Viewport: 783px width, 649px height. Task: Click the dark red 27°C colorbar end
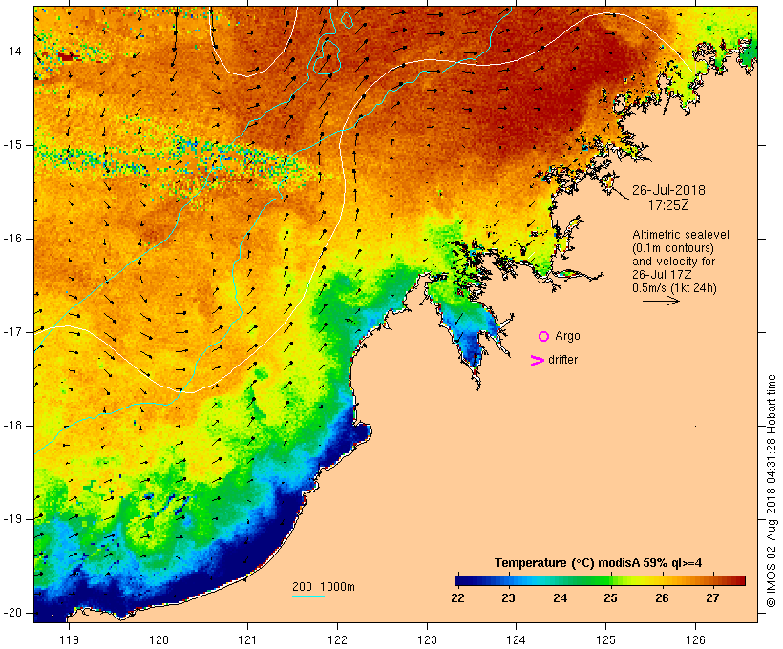(x=740, y=580)
